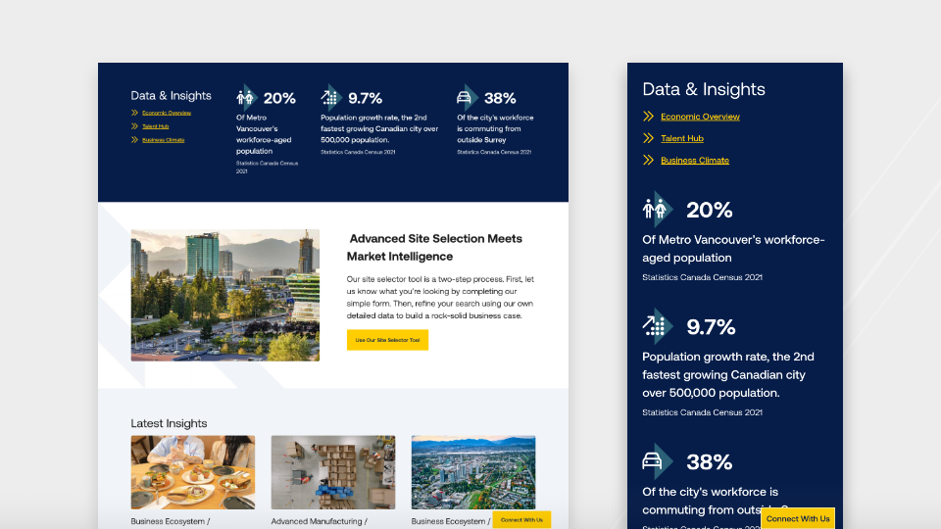Image resolution: width=941 pixels, height=529 pixels.
Task: Open Economic Overview link in desktop mockup
Action: (167, 113)
